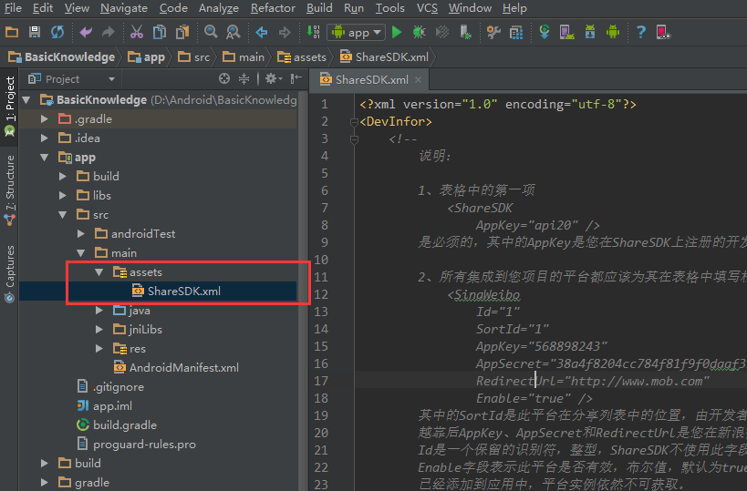
Task: Click the Copy icon in toolbar
Action: 159,33
